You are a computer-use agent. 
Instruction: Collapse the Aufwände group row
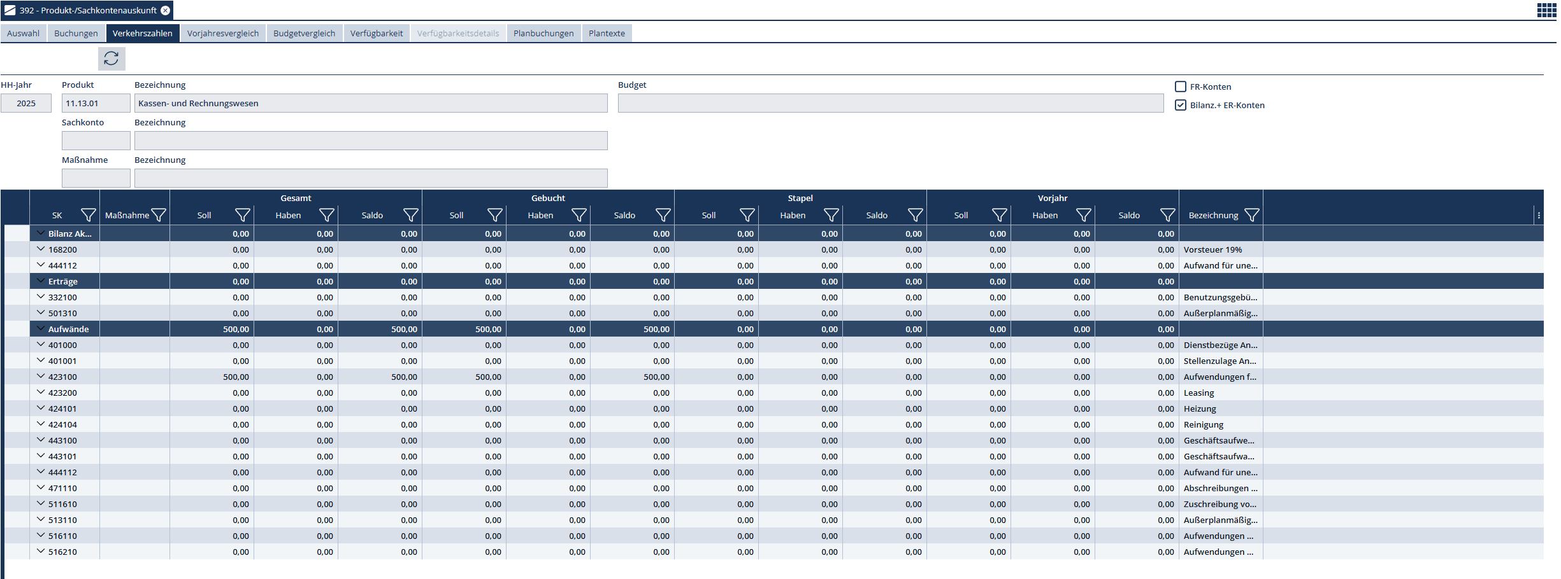(41, 329)
